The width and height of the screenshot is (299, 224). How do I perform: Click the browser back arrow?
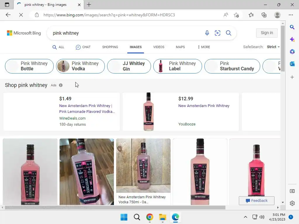point(8,15)
